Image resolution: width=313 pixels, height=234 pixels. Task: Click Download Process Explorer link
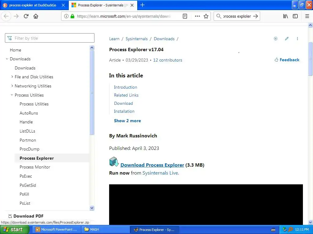pyautogui.click(x=152, y=165)
